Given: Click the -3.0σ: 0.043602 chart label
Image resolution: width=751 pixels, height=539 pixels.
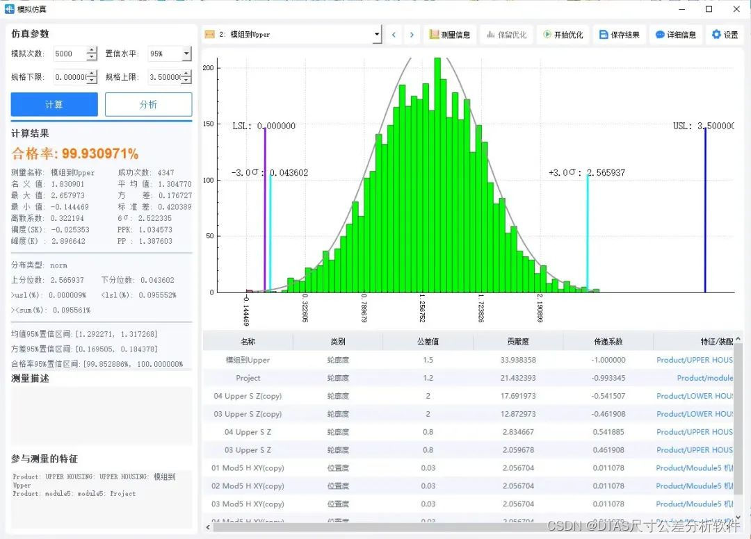Looking at the screenshot, I should coord(270,173).
